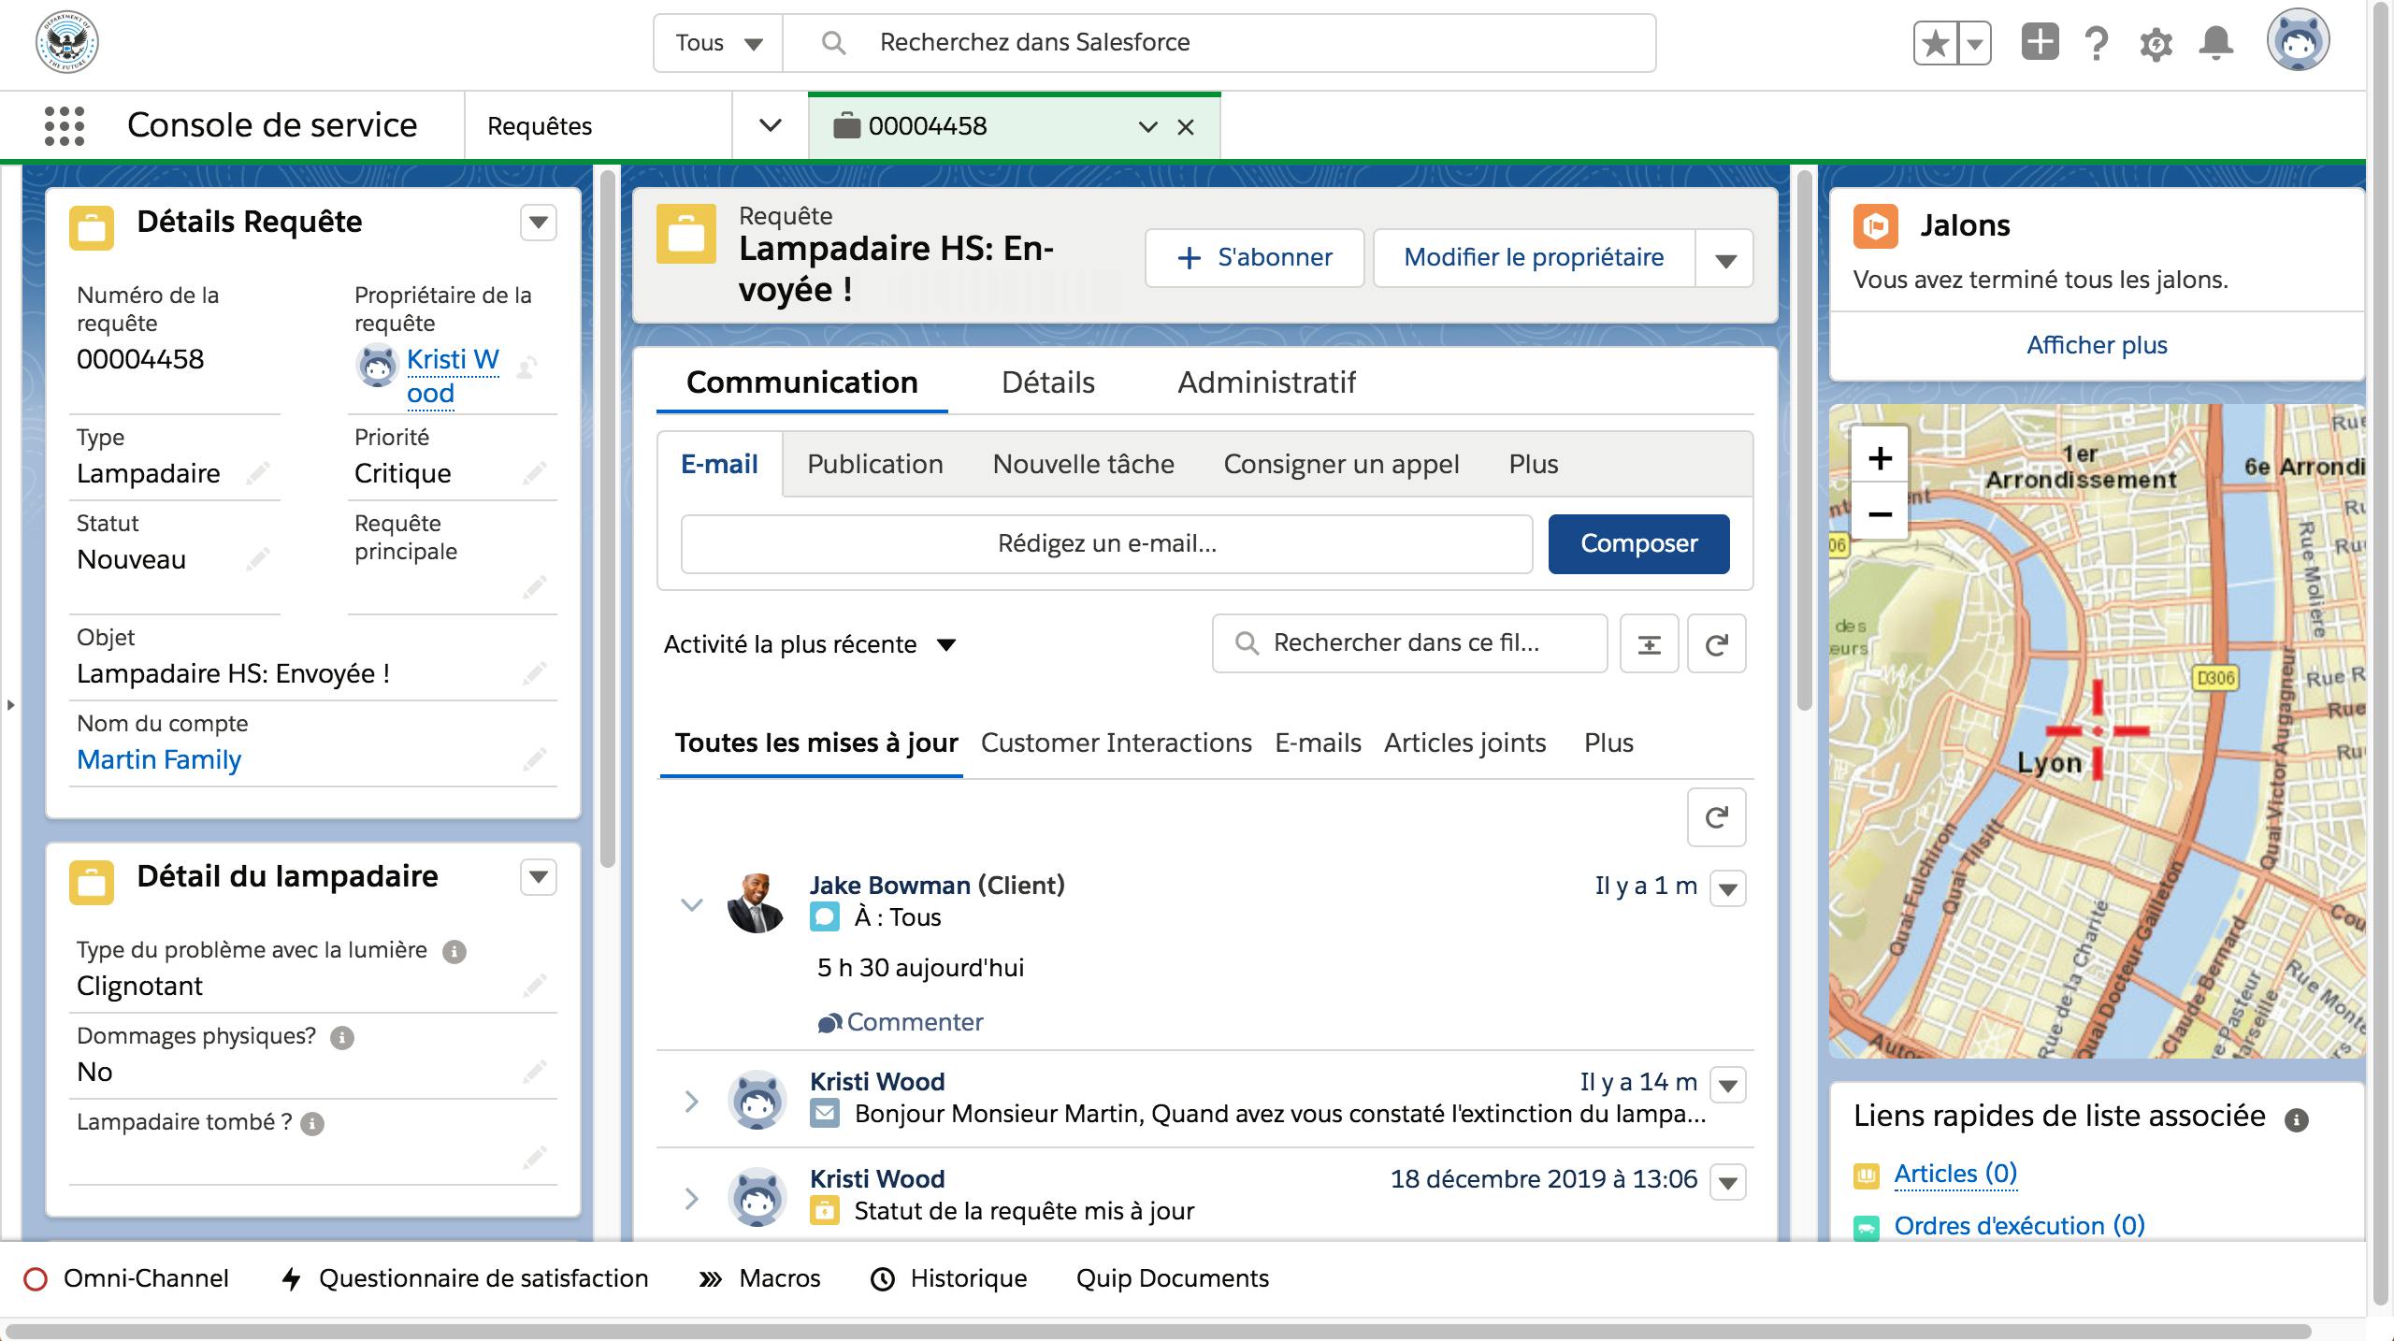Open the Martin Family account link

point(159,759)
